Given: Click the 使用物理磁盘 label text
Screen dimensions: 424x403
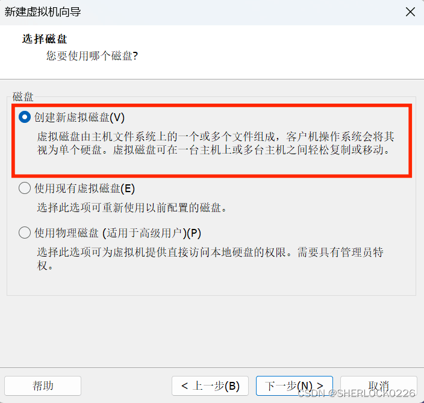Looking at the screenshot, I should tap(66, 233).
